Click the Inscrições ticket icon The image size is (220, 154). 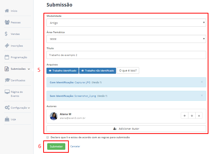tap(7, 46)
